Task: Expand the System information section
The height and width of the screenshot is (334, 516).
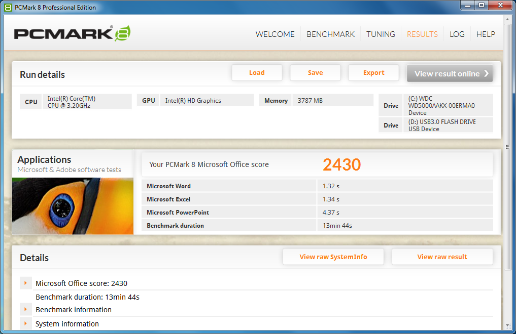Action: pyautogui.click(x=26, y=323)
